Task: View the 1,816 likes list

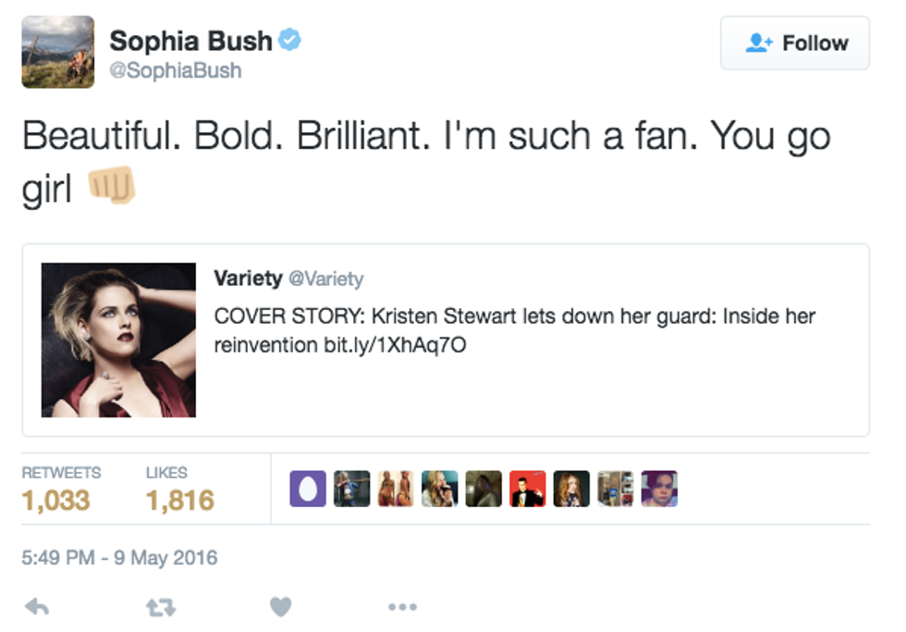Action: (179, 501)
